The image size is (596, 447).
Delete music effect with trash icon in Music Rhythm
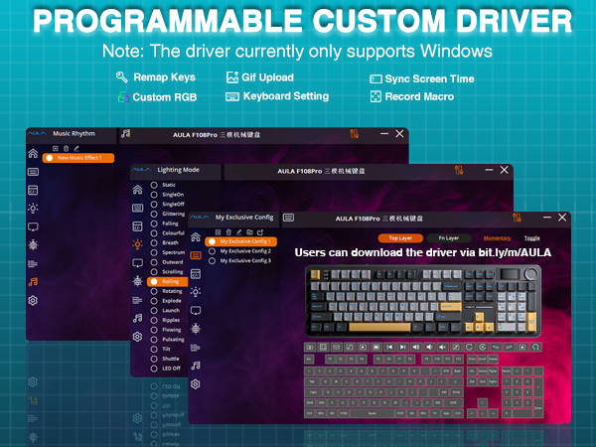(66, 148)
